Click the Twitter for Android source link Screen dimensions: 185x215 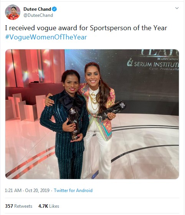pyautogui.click(x=73, y=191)
